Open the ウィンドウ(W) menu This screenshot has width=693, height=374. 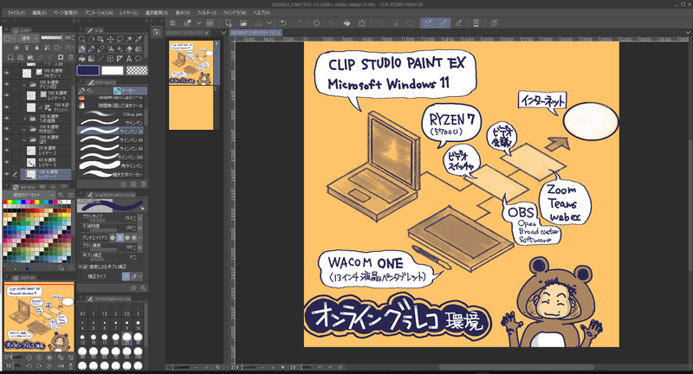point(235,13)
